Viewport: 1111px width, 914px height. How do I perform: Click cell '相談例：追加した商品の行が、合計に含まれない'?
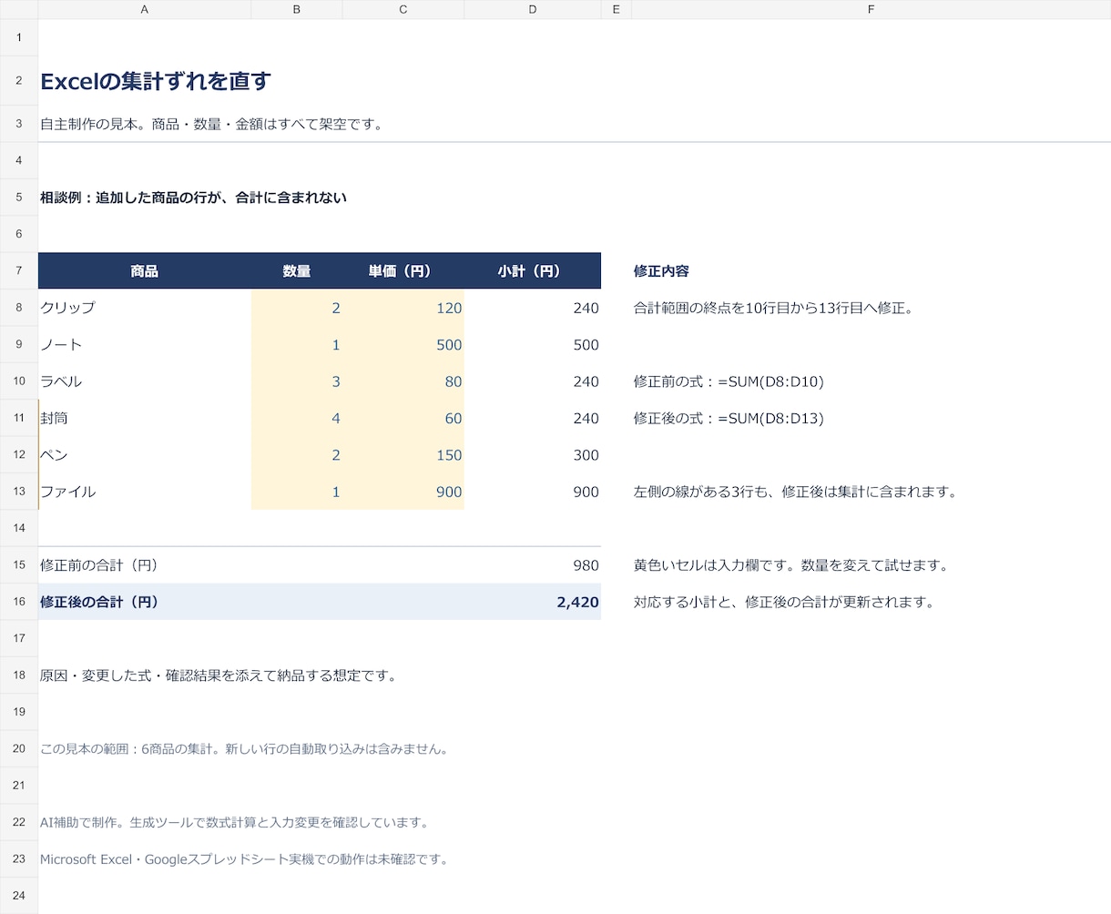click(193, 198)
